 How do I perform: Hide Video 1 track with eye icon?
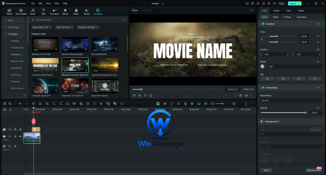(20, 137)
